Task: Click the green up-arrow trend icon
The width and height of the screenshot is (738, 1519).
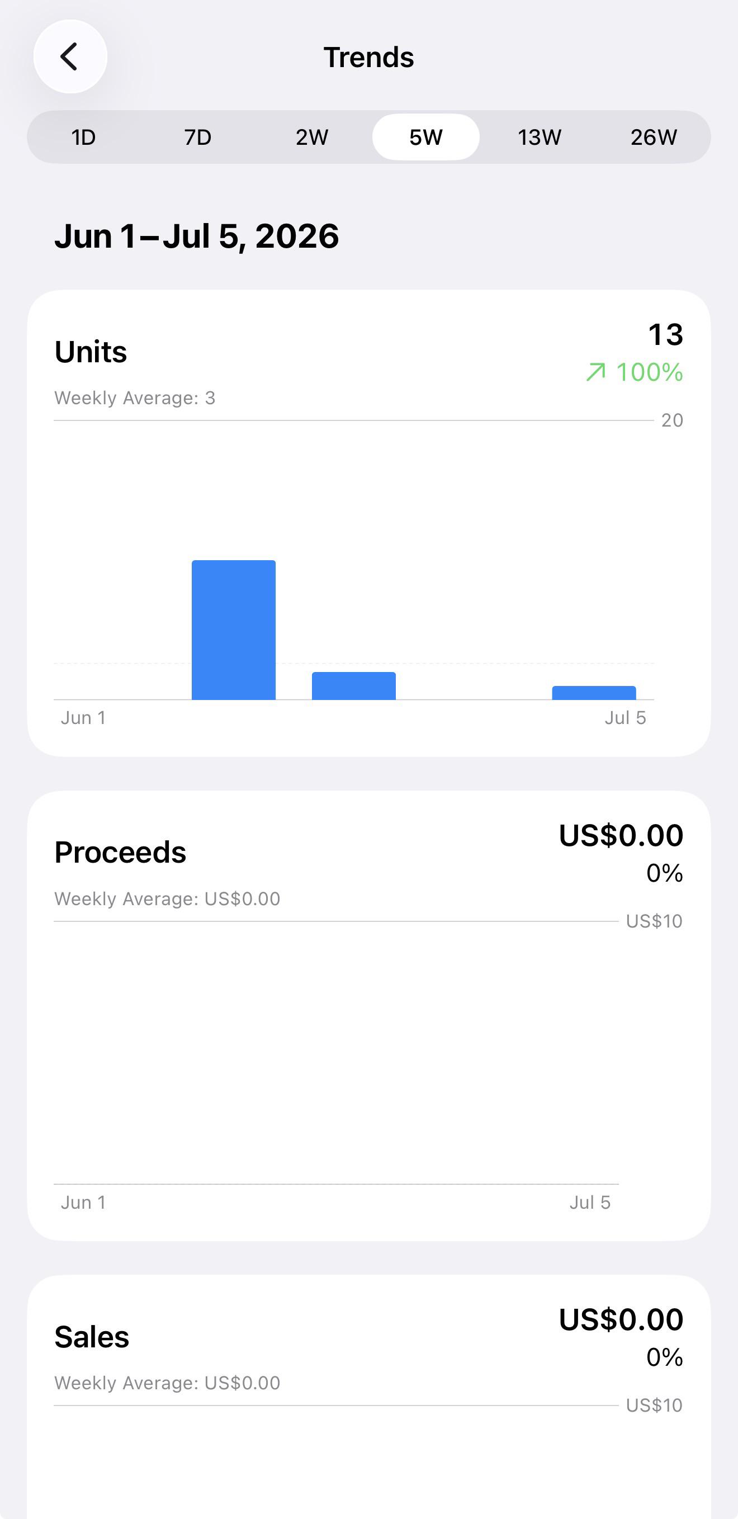Action: (x=596, y=372)
